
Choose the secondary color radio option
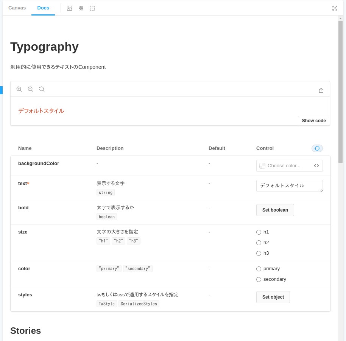pos(259,279)
